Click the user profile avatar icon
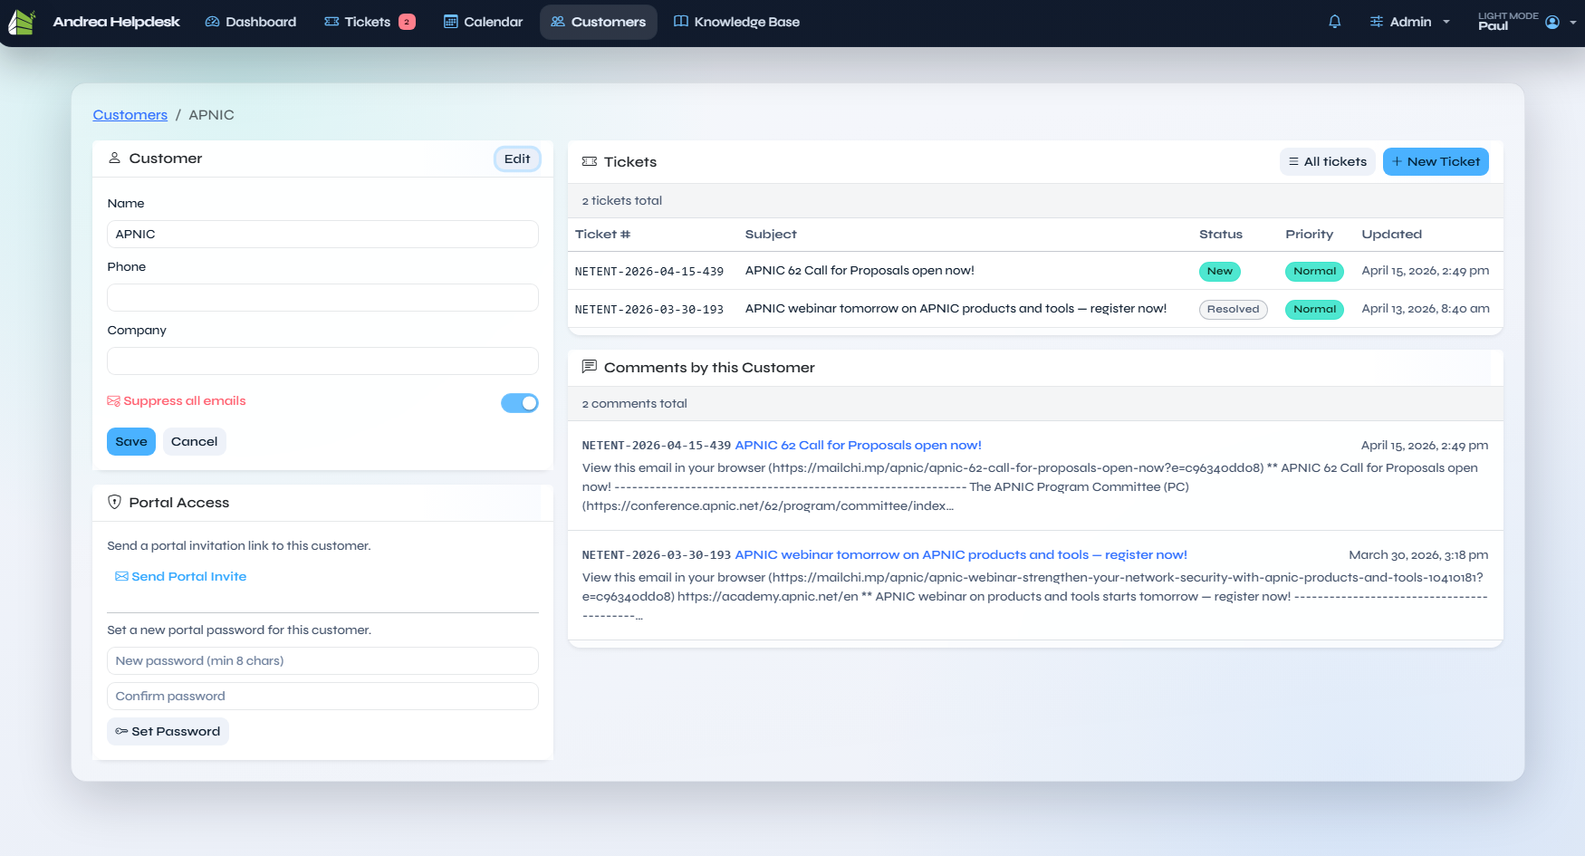 (x=1551, y=22)
